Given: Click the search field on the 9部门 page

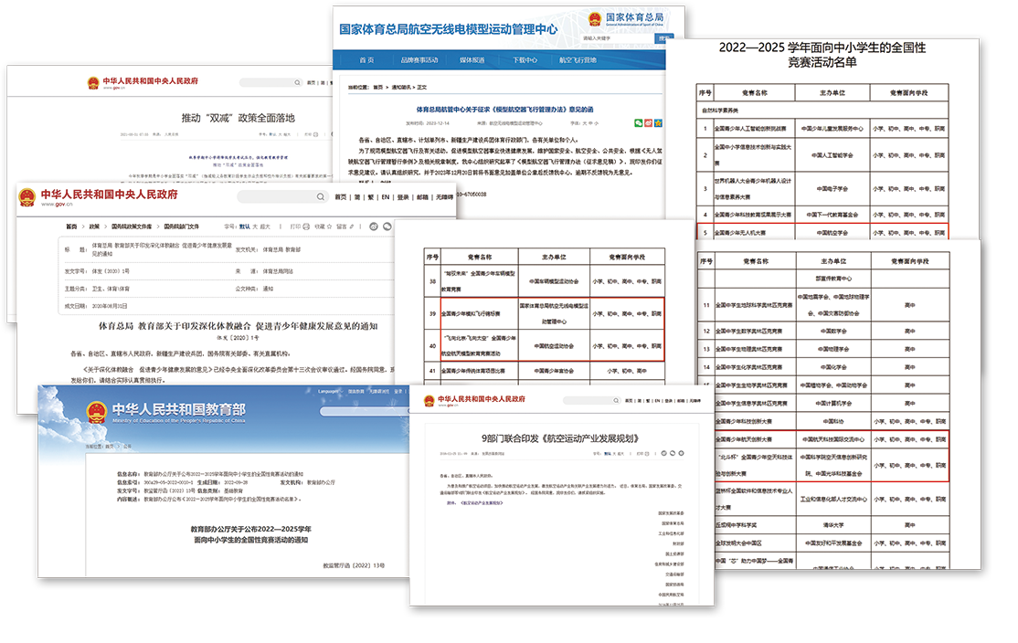Looking at the screenshot, I should point(591,400).
